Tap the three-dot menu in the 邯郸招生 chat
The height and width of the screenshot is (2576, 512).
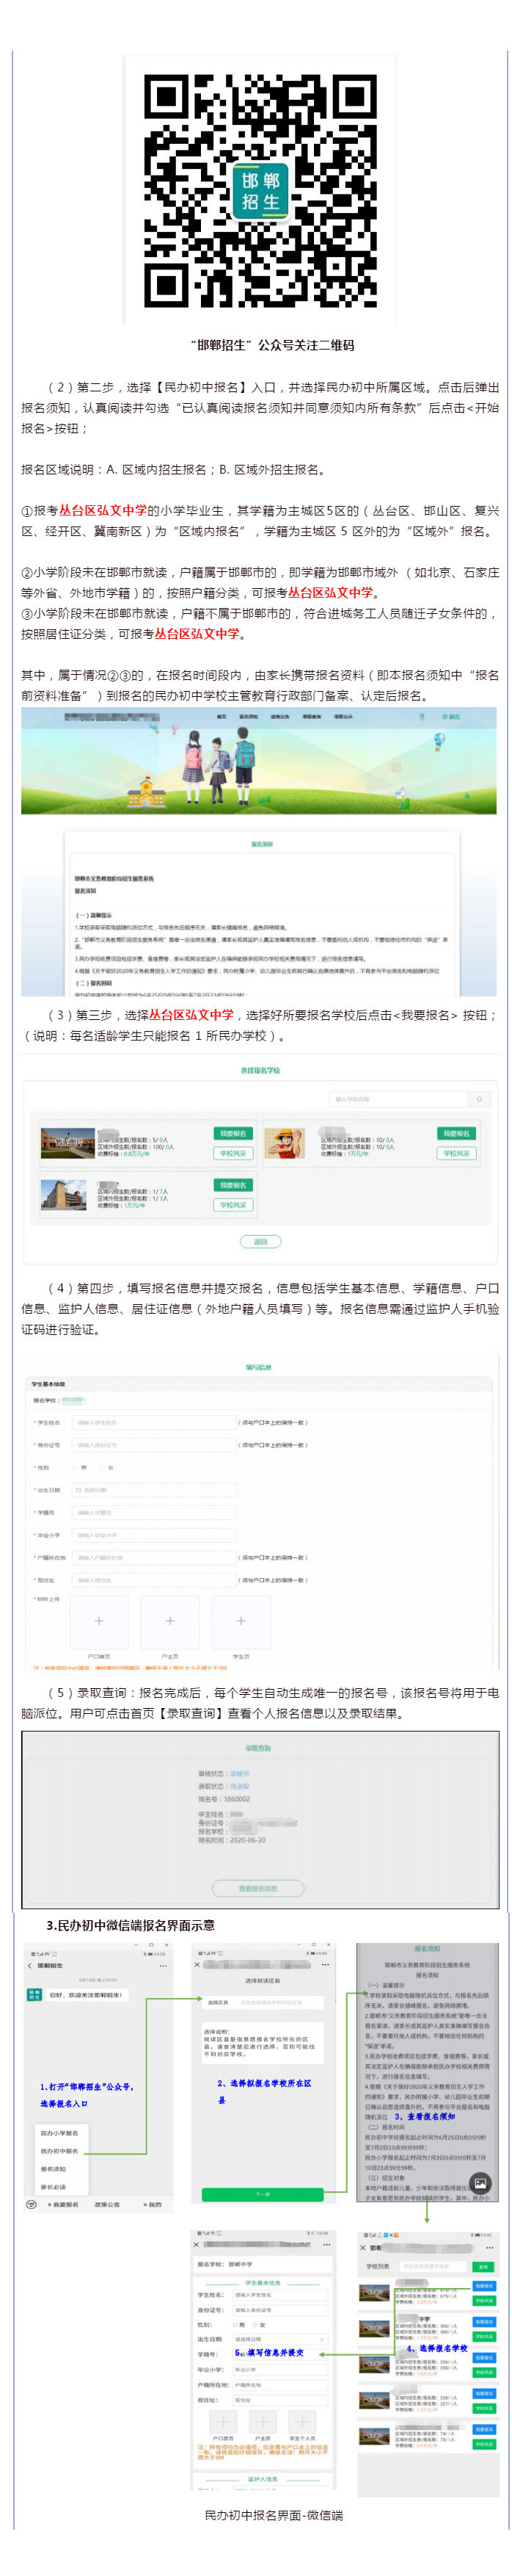(164, 1966)
